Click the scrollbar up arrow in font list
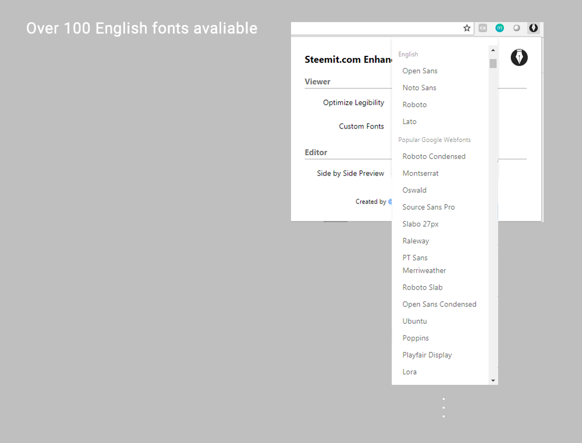Viewport: 582px width, 443px height. [493, 50]
